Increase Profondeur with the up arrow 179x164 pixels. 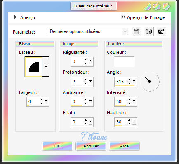pos(86,80)
